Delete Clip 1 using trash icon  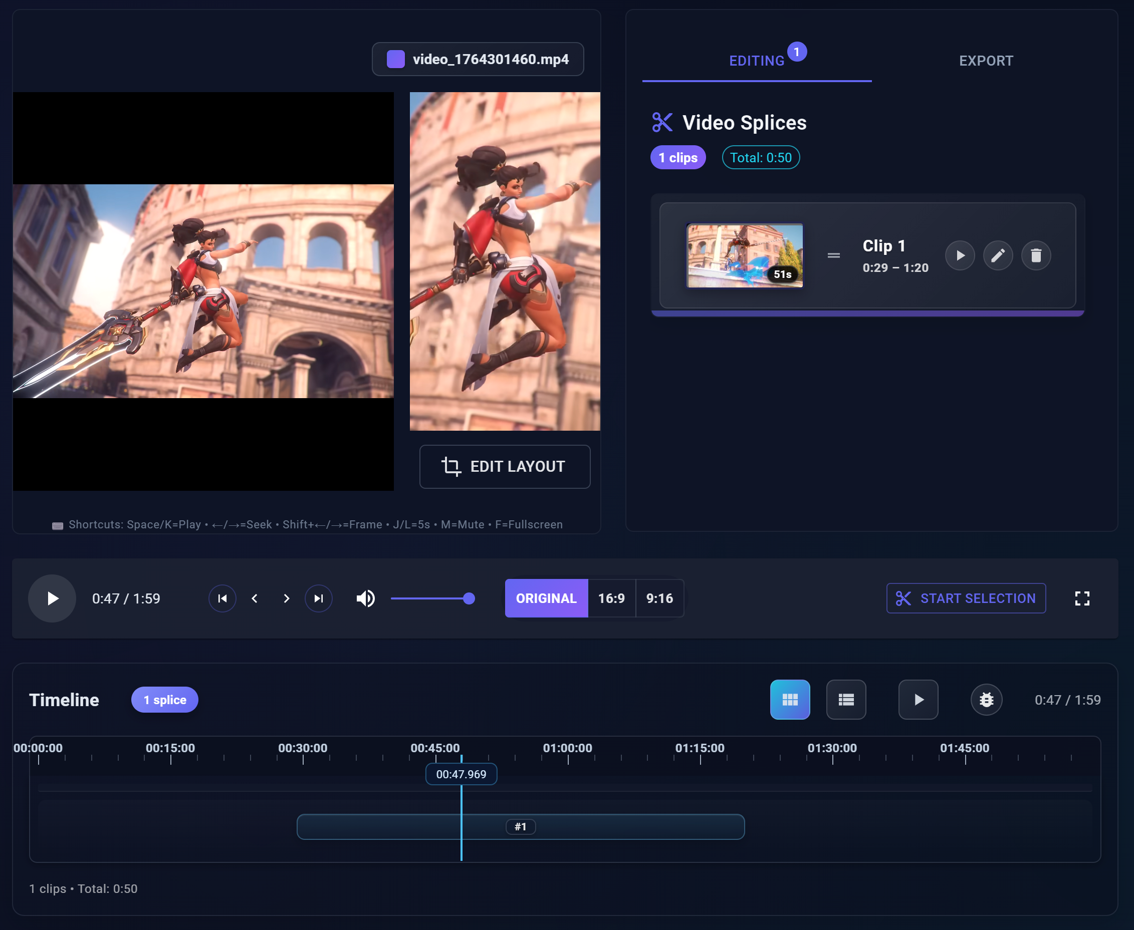[1035, 255]
